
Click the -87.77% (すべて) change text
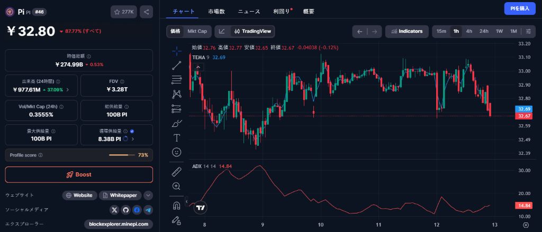coord(80,31)
